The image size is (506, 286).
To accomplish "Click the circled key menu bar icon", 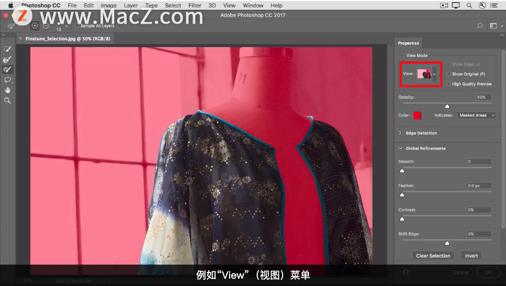I will point(482,5).
